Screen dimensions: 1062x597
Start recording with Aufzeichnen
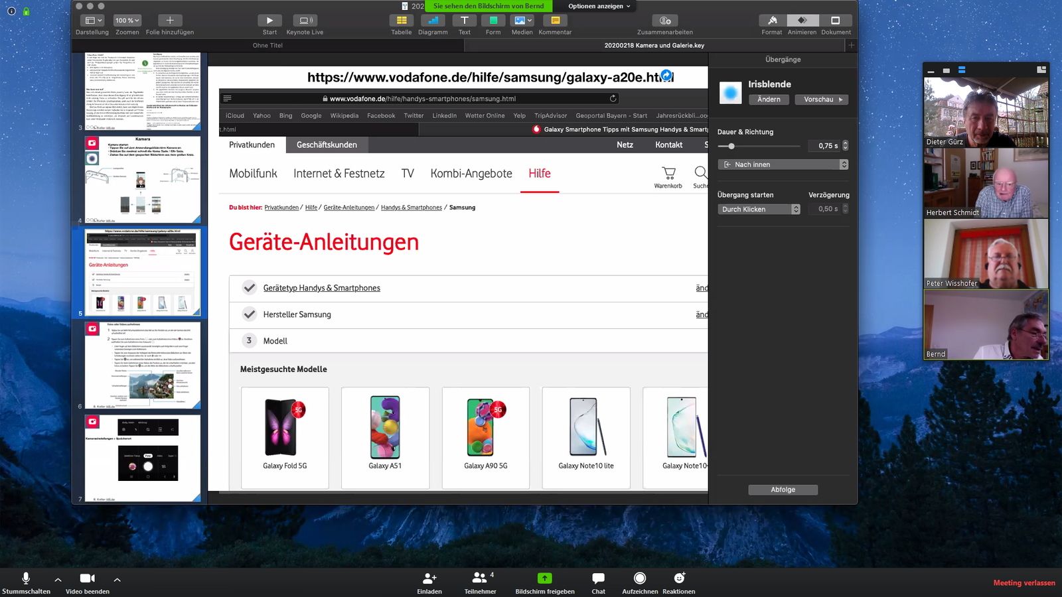(640, 582)
